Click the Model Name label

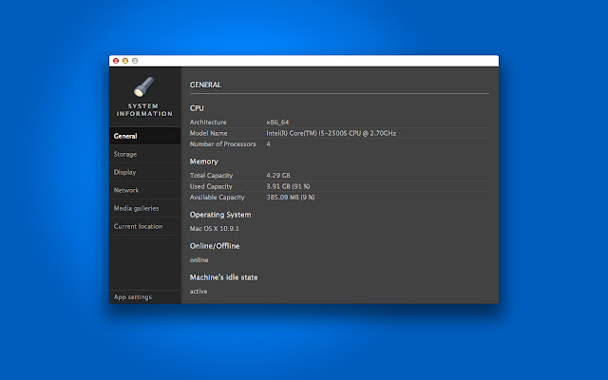209,133
